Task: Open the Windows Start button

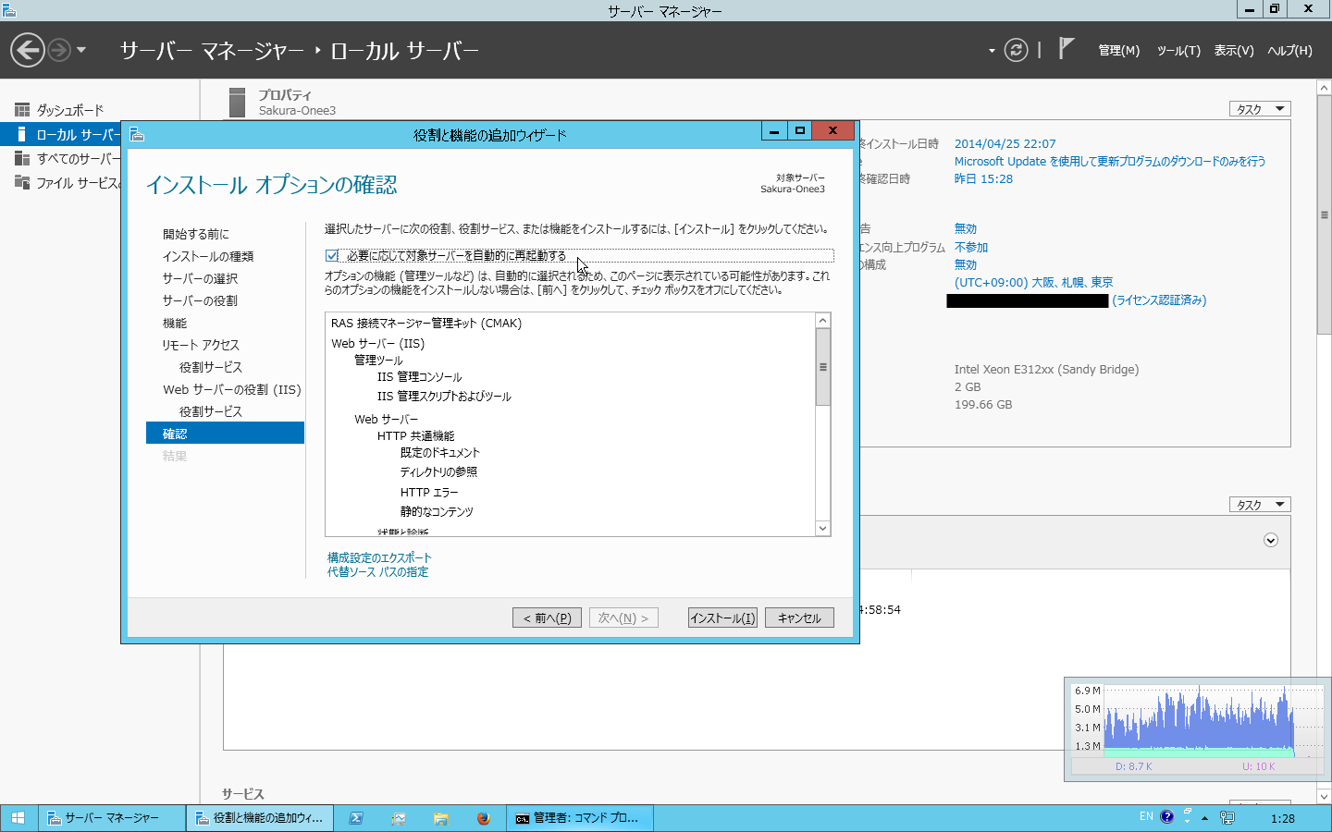Action: 18,818
